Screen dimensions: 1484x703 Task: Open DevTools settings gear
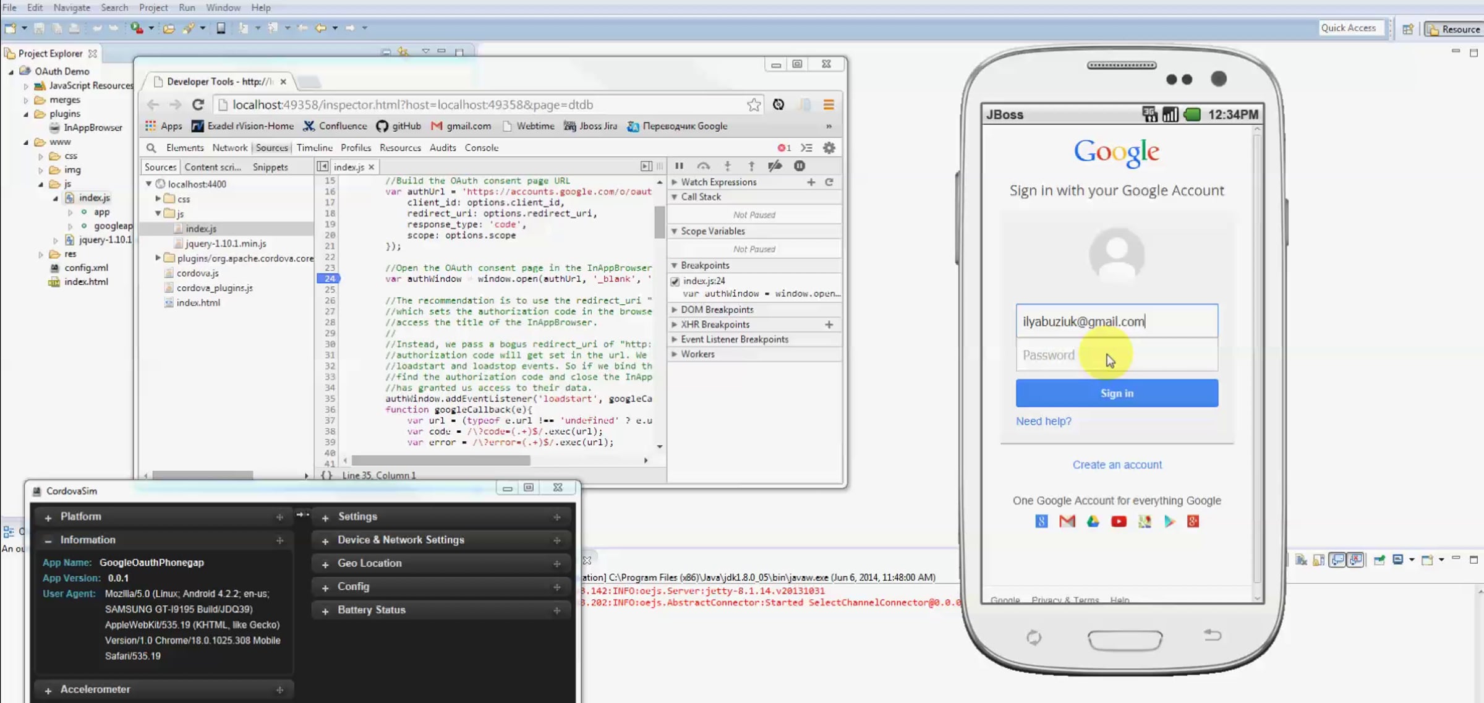click(x=829, y=148)
